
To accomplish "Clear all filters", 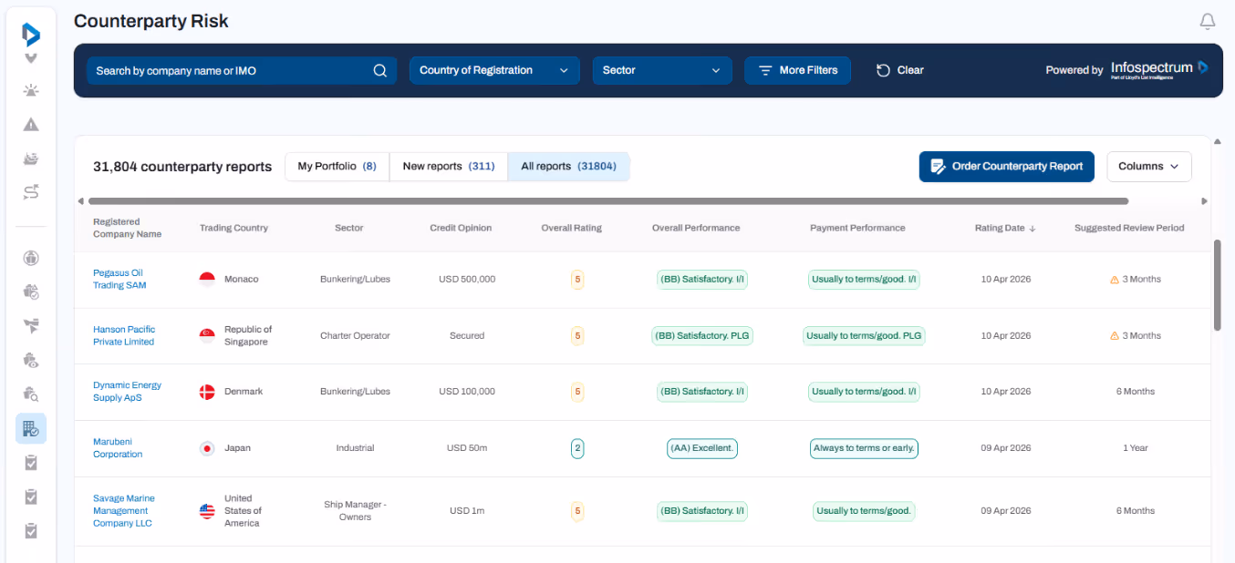I will (x=899, y=70).
